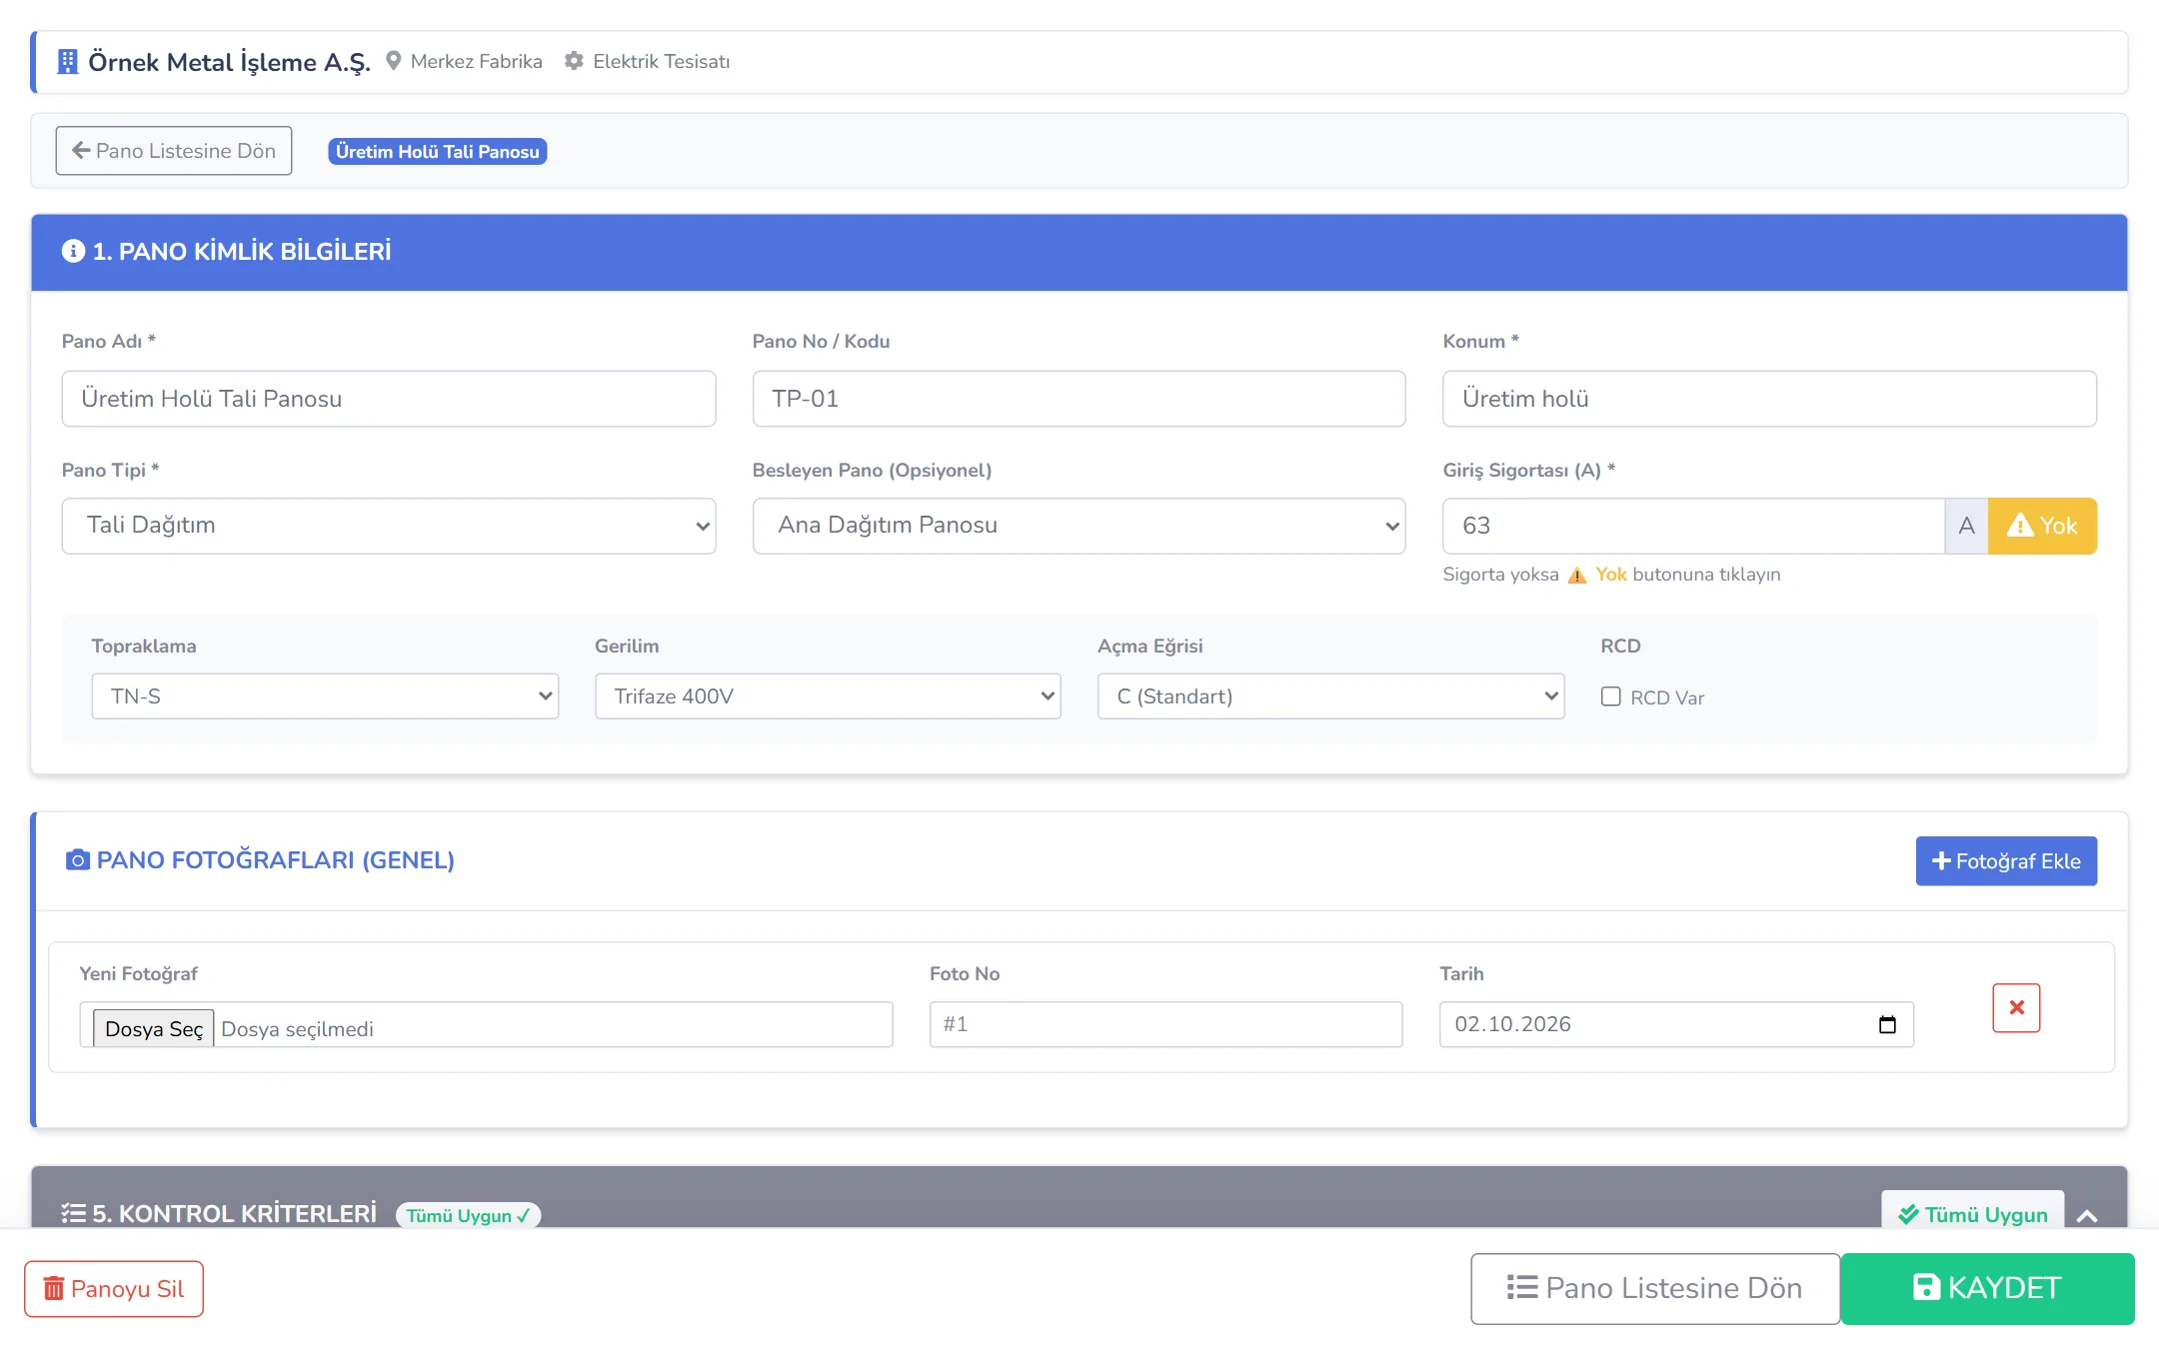Click the Konum input field

(1769, 399)
